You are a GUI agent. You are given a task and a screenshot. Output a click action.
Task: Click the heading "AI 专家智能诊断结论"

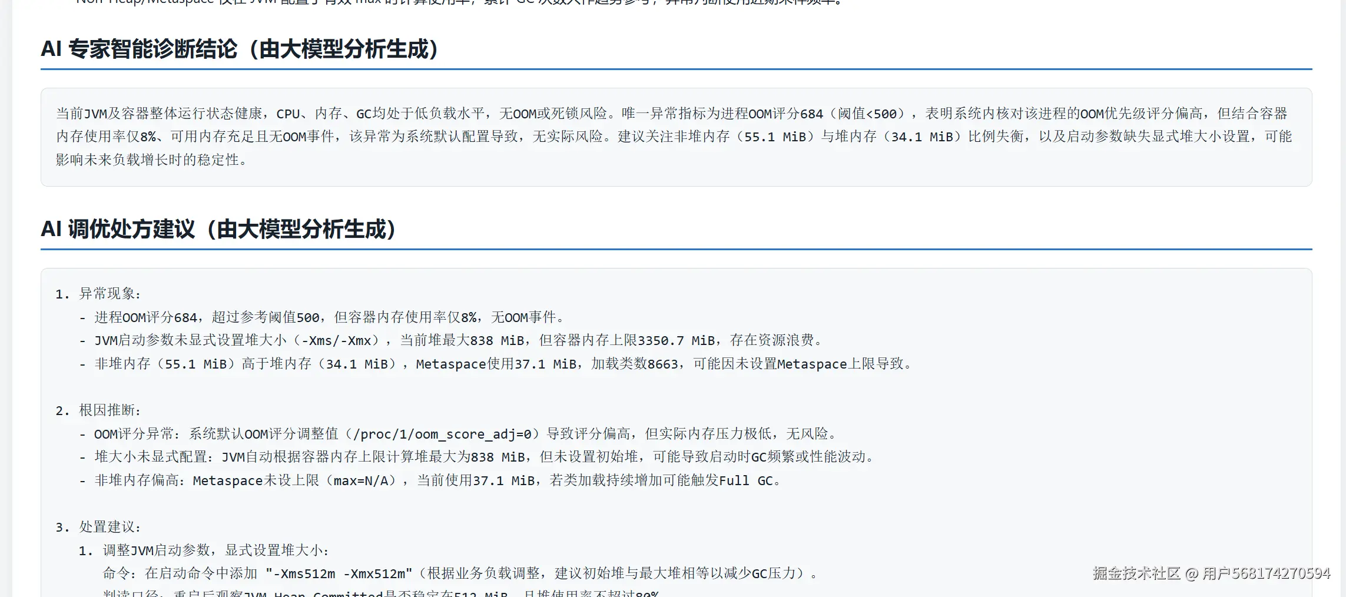(240, 49)
